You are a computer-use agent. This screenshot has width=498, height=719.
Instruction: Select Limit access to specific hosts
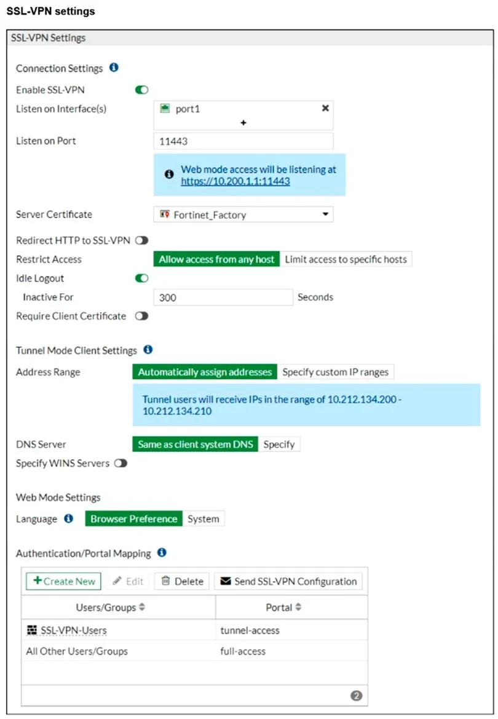pos(346,259)
